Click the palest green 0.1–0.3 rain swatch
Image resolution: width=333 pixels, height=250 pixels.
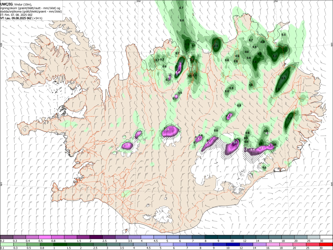coord(7,244)
